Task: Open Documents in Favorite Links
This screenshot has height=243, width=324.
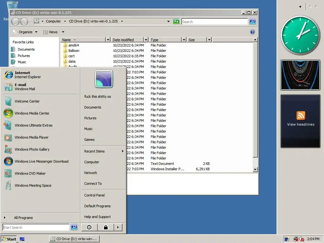Action: click(x=26, y=49)
